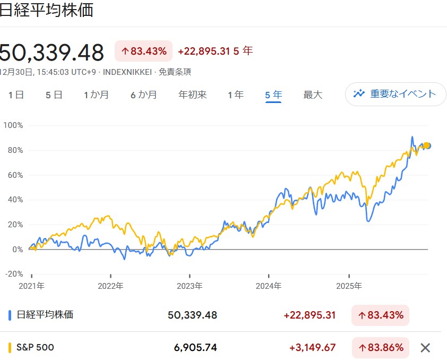Click the S&P 500 comparison row name
The image size is (447, 360).
[x=36, y=348]
